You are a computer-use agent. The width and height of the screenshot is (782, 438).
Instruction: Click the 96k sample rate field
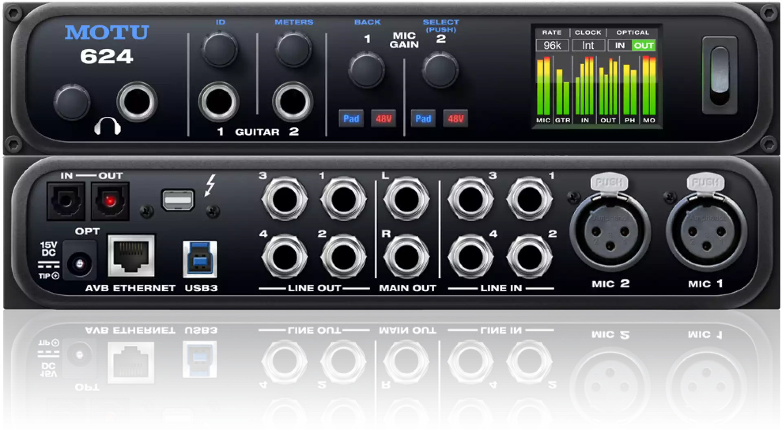[x=552, y=46]
